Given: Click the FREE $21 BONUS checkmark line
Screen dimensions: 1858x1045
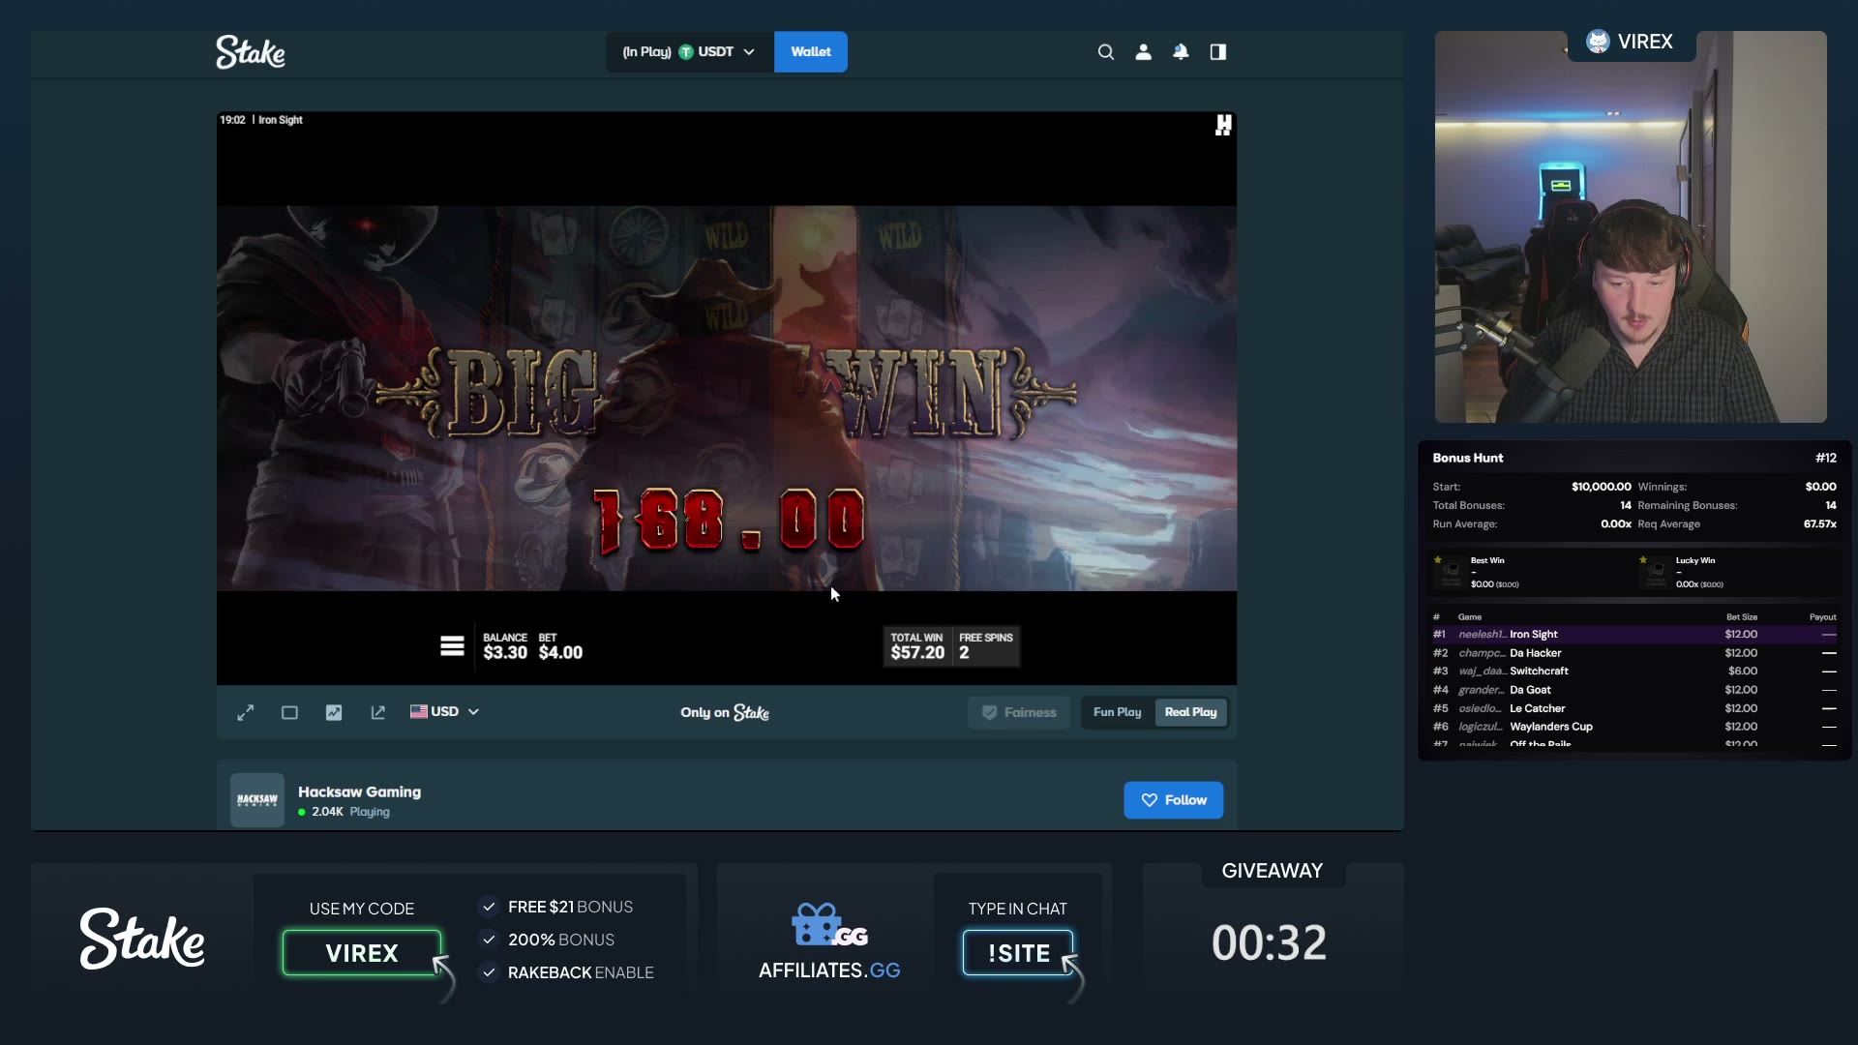Looking at the screenshot, I should click(x=556, y=907).
